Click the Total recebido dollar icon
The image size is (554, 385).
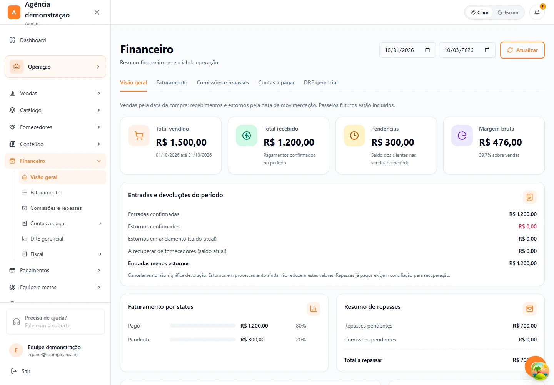(247, 136)
